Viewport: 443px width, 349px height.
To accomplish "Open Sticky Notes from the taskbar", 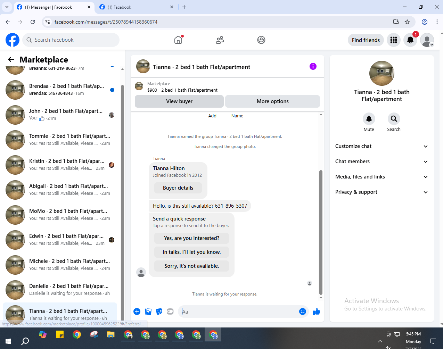I will click(x=60, y=335).
